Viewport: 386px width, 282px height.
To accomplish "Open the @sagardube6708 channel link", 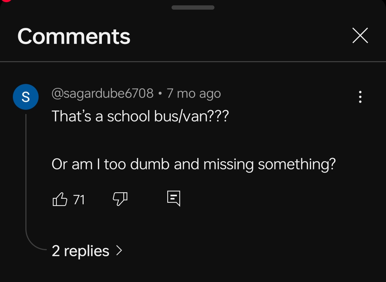I will click(103, 94).
